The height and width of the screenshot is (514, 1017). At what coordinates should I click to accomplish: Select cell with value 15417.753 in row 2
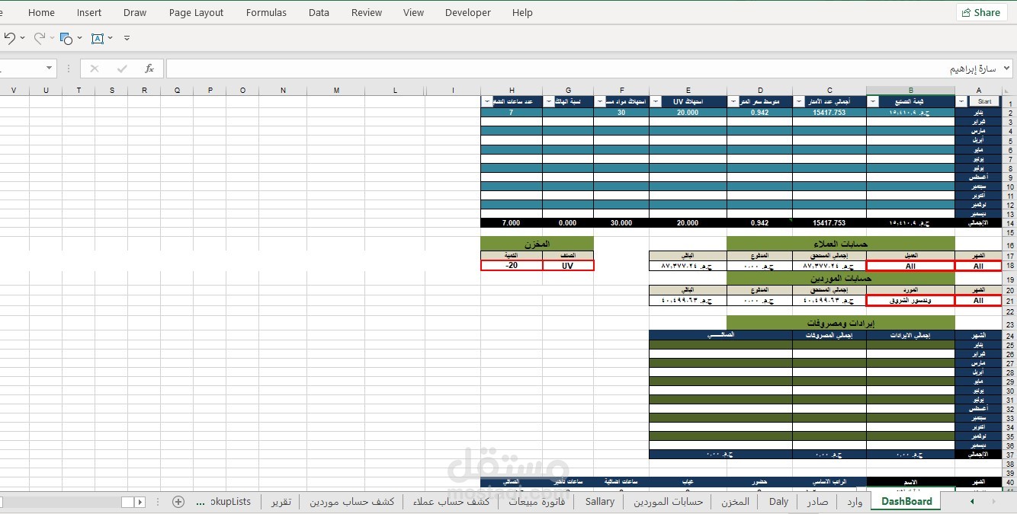(x=829, y=112)
